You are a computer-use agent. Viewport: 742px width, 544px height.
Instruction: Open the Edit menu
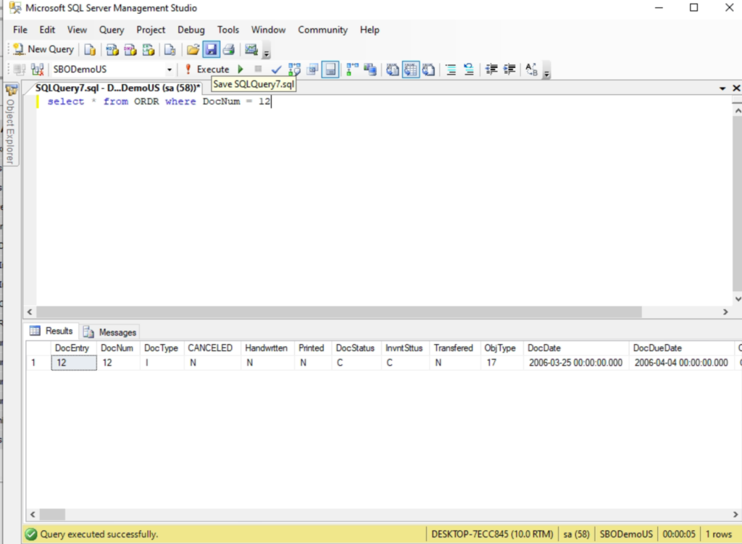click(47, 30)
